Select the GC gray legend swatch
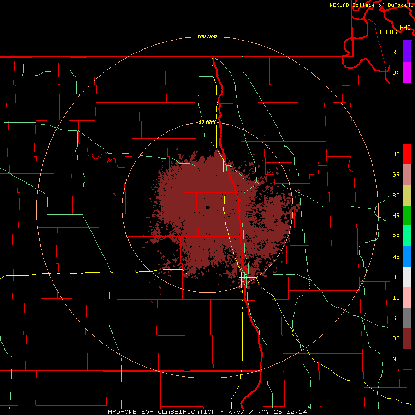Viewport: 415px width, 415px height. tap(407, 318)
